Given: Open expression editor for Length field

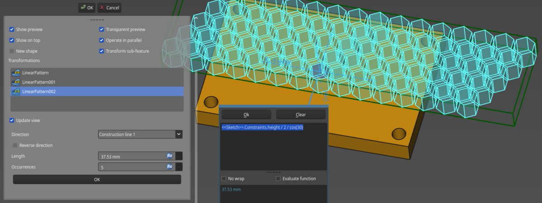Looking at the screenshot, I should pos(169,156).
